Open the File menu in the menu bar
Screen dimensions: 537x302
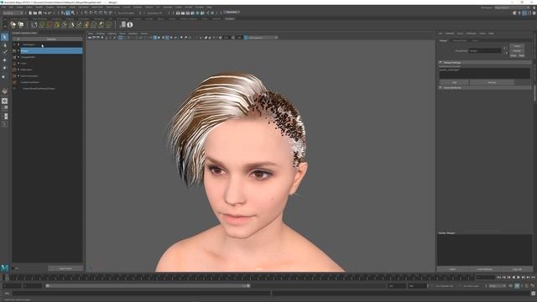[x=3, y=7]
